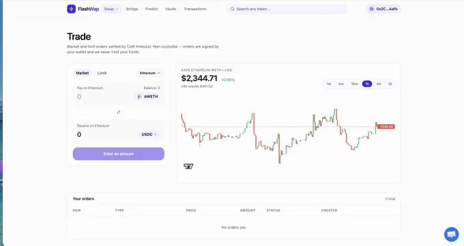Click the Your orders heading
This screenshot has width=464, height=246.
coord(83,199)
